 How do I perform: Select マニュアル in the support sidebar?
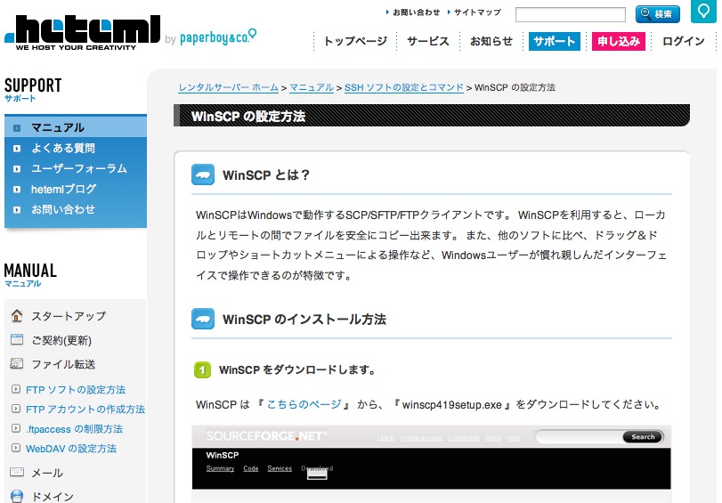point(76,126)
